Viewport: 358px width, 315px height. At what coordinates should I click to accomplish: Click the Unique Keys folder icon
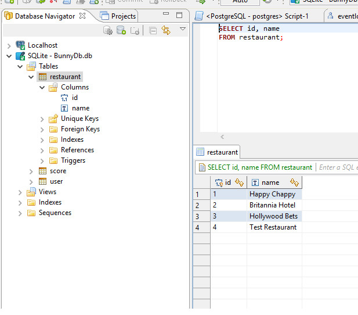pyautogui.click(x=53, y=119)
